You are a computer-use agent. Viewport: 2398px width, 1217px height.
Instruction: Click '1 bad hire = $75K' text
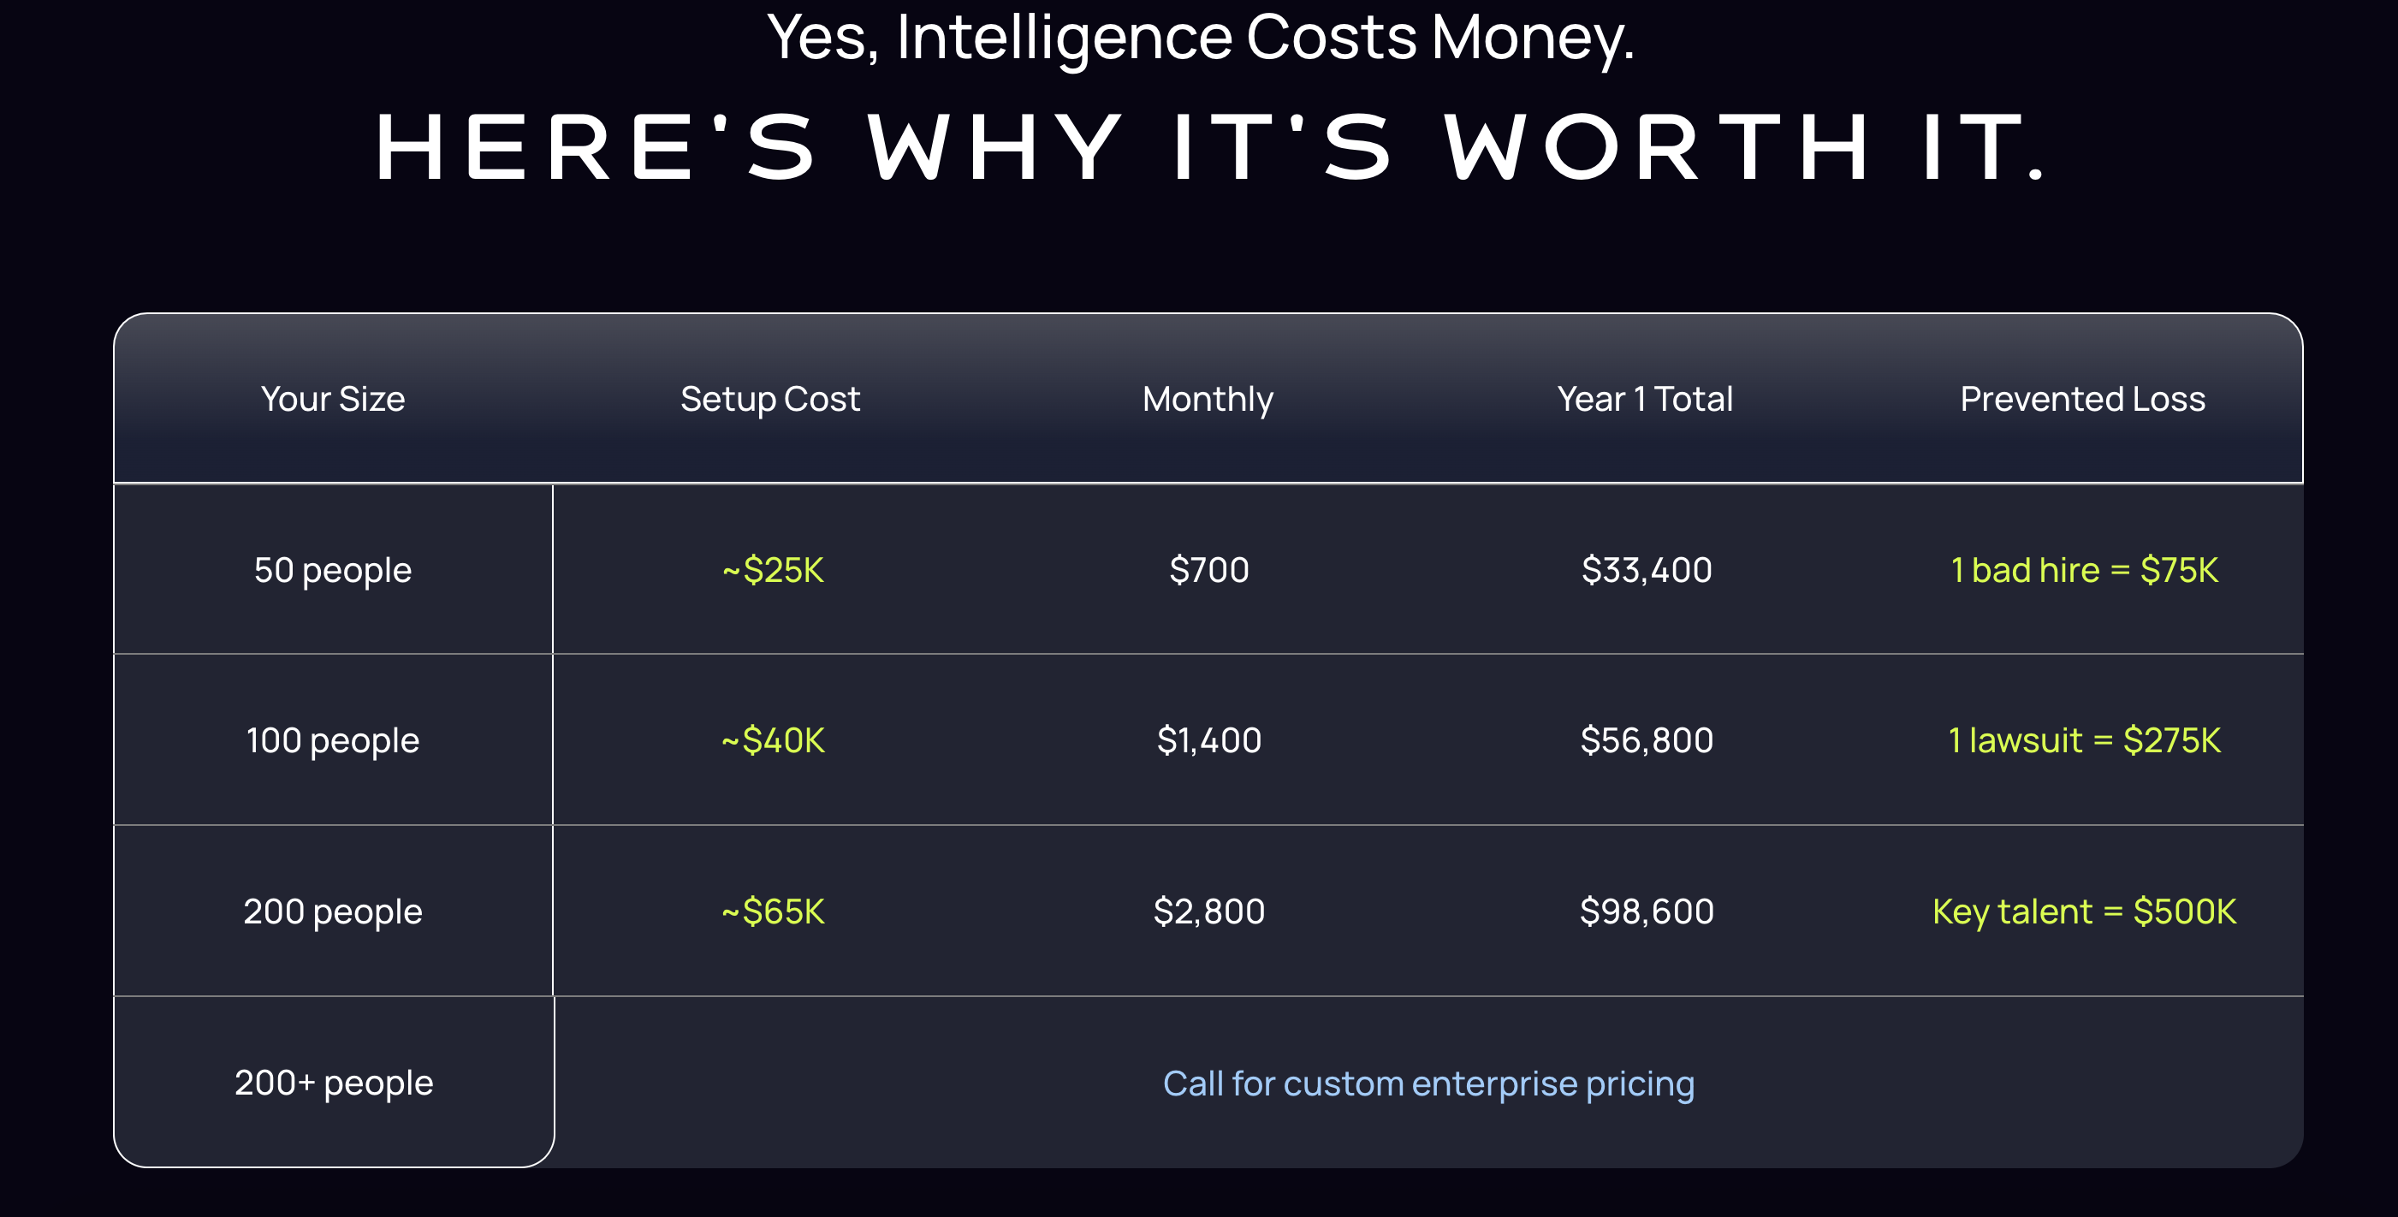[x=2084, y=569]
